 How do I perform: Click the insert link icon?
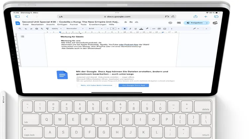click(153, 29)
